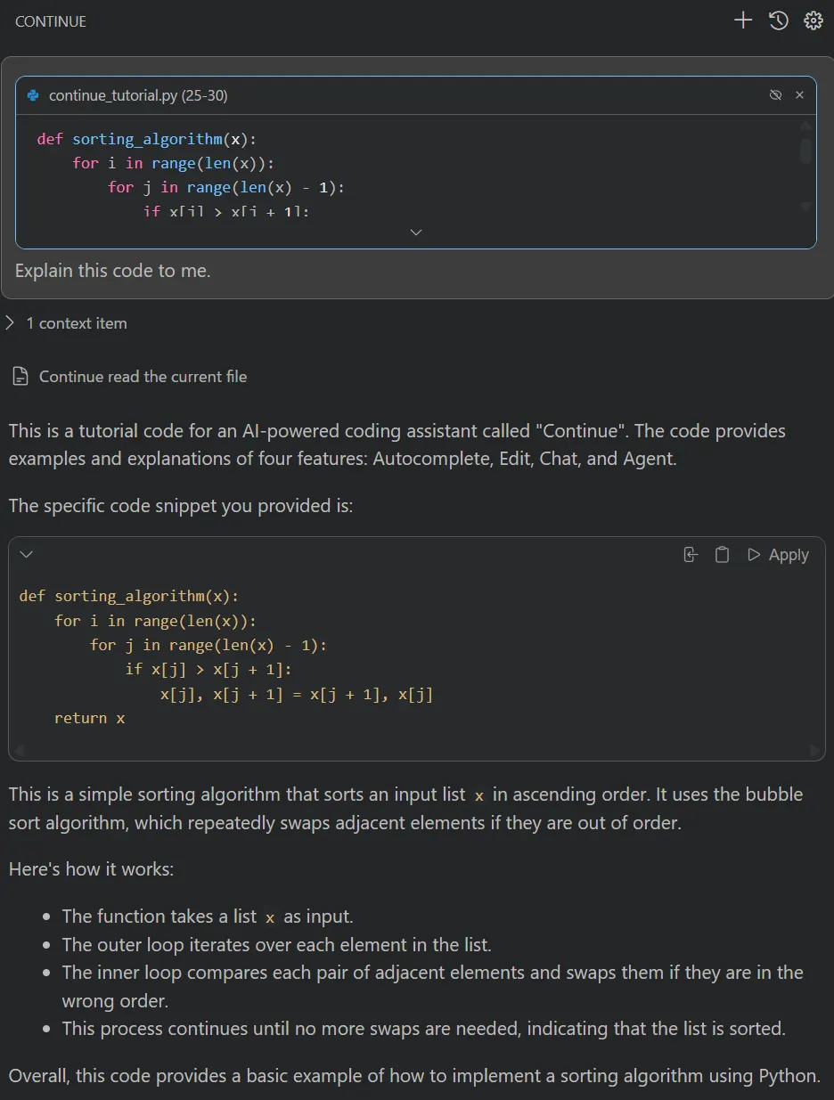
Task: Collapse the response code block
Action: point(27,555)
